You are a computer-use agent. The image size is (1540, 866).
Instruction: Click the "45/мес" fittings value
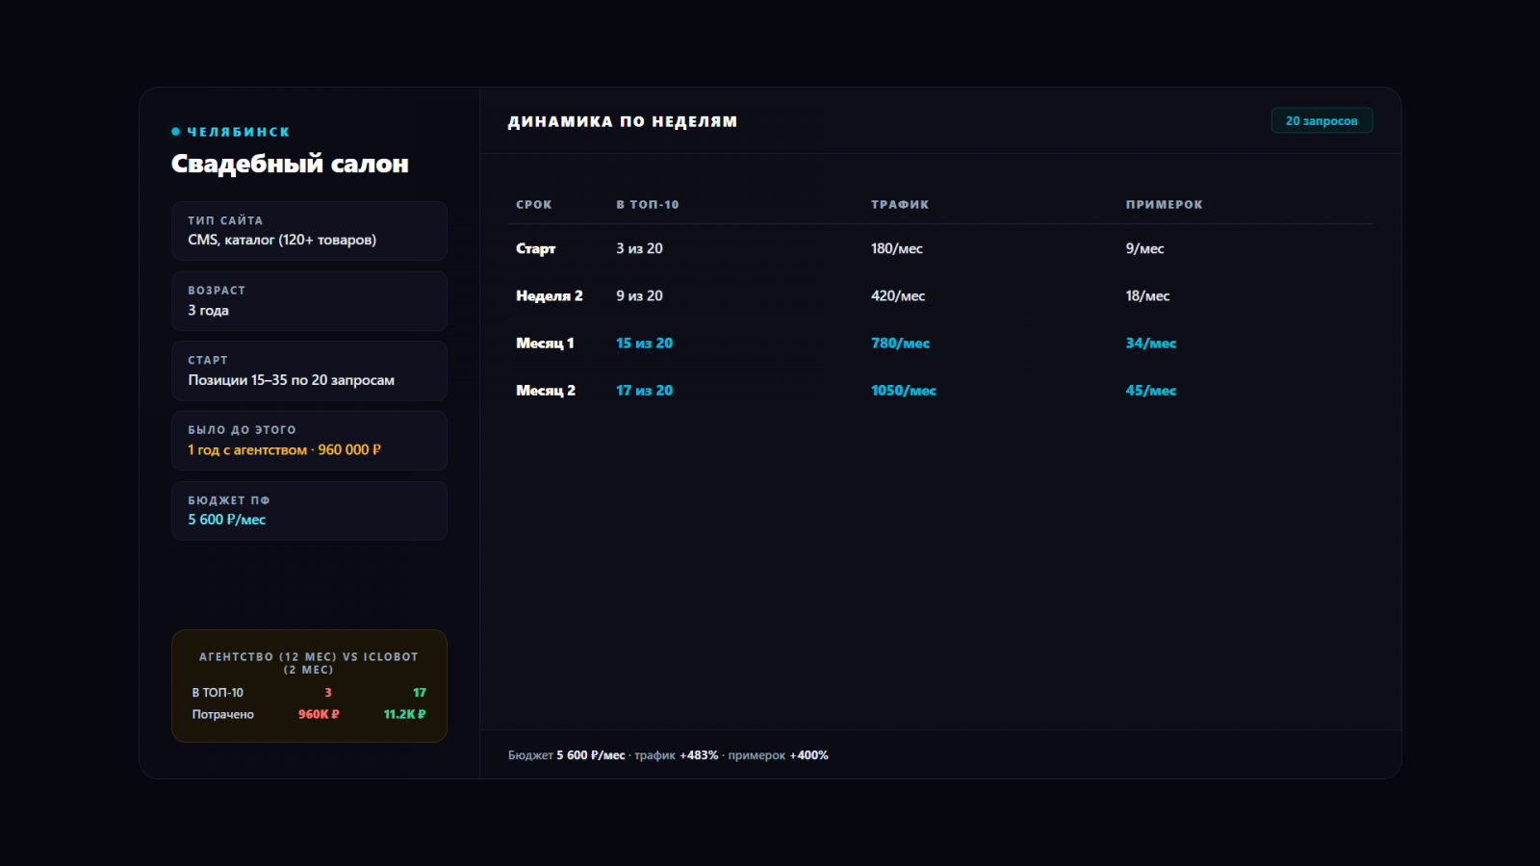point(1150,391)
